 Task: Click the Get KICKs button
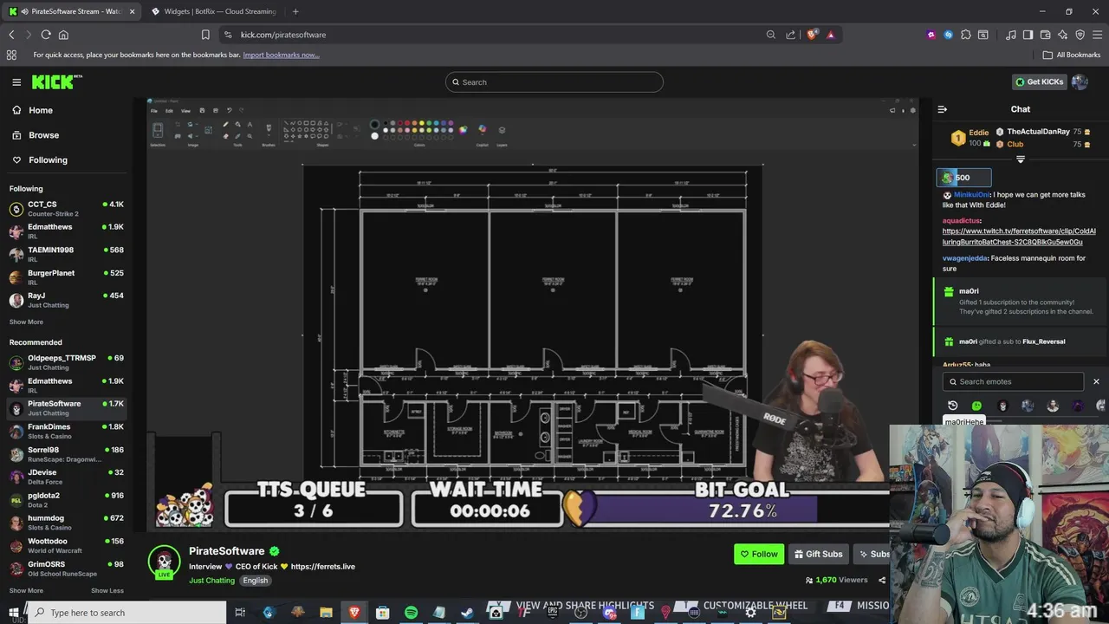(x=1039, y=82)
